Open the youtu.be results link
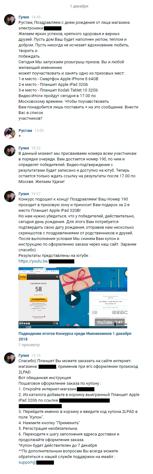This screenshot has height=474, width=153. [46, 261]
